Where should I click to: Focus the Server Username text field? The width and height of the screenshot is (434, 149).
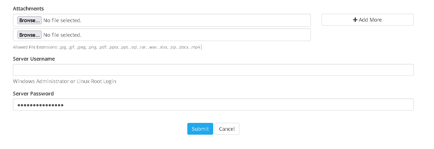pyautogui.click(x=213, y=70)
